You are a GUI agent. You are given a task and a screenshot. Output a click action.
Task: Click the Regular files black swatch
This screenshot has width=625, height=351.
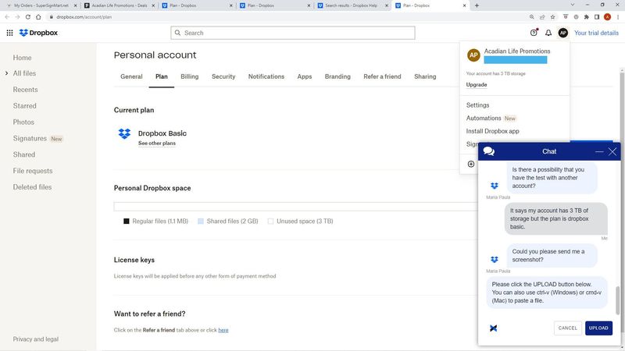(127, 222)
